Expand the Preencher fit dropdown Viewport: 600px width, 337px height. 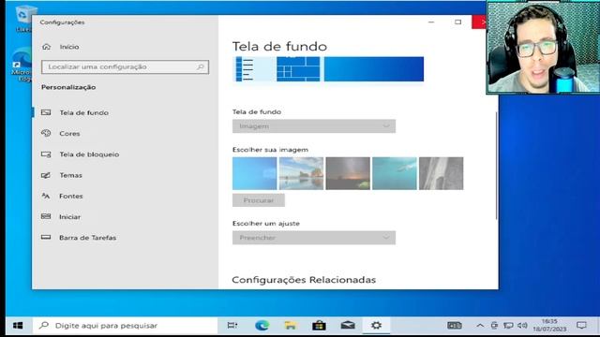click(314, 238)
